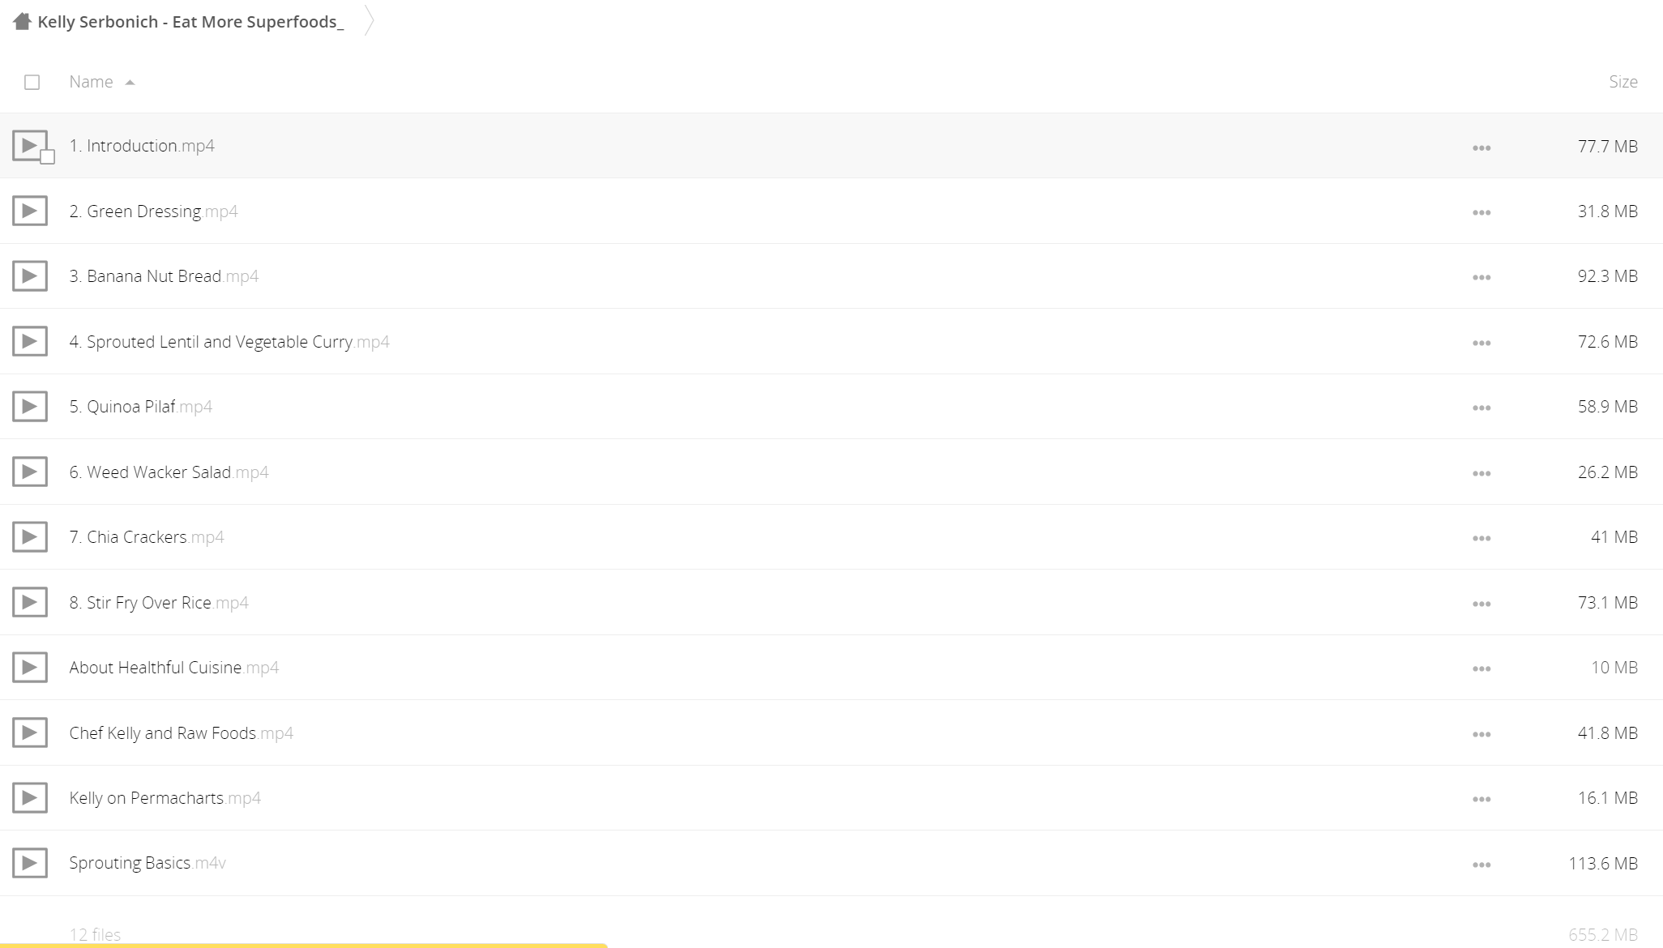This screenshot has width=1663, height=948.
Task: Click the home icon in breadcrumb
Action: tap(22, 21)
